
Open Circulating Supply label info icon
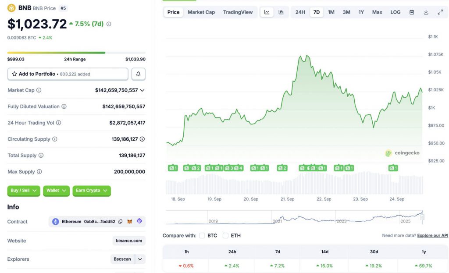(x=55, y=139)
